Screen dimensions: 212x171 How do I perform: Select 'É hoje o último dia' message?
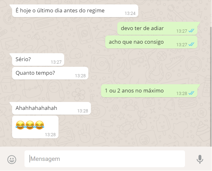pos(75,11)
